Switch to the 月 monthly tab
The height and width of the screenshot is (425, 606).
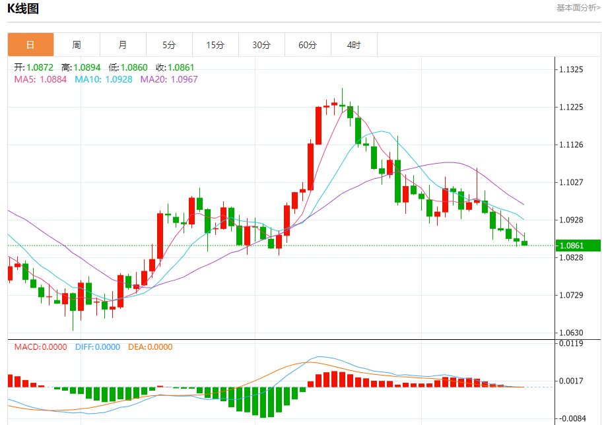[123, 45]
